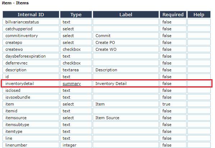215x148 pixels.
Task: Select the item internal ID cell
Action: [x=31, y=104]
